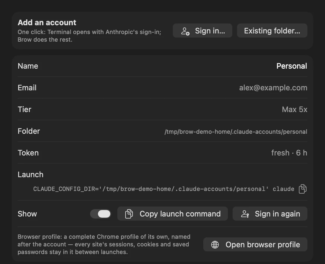This screenshot has width=325, height=264.
Task: Click the Sign in… button
Action: coord(202,31)
